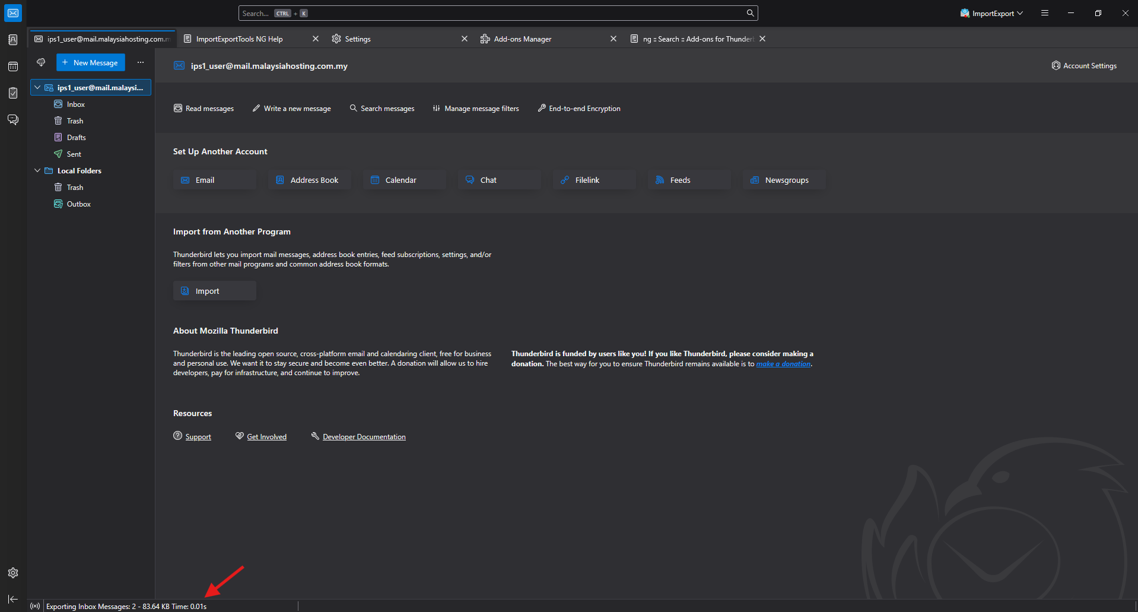Close the Settings tab
Image resolution: width=1138 pixels, height=612 pixels.
(465, 39)
